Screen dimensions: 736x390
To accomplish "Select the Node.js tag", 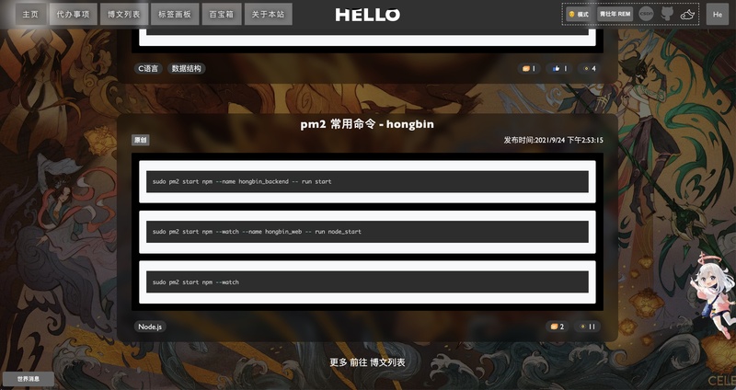I will point(150,327).
